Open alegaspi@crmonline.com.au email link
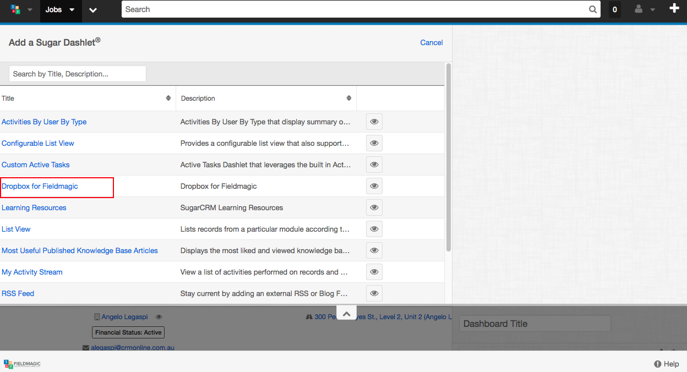The height and width of the screenshot is (372, 687). click(x=133, y=348)
